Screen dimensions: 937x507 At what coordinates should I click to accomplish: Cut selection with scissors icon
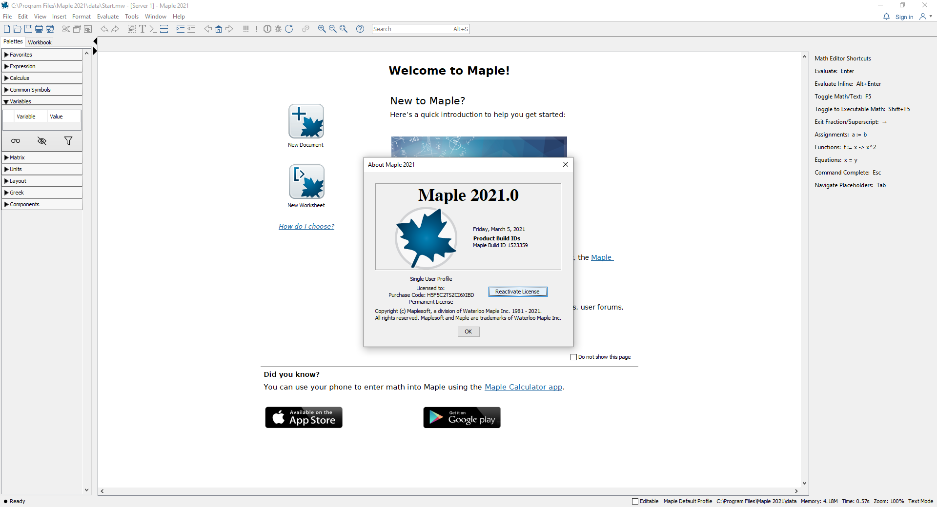[x=66, y=29]
